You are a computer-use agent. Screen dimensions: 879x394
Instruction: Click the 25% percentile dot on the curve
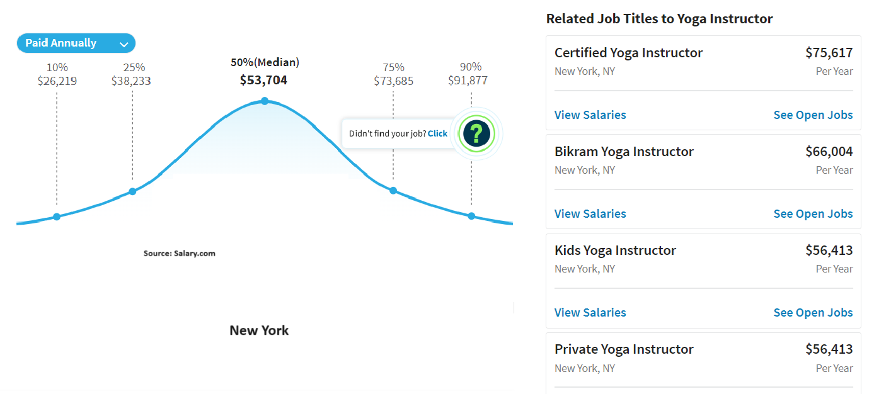coord(132,190)
